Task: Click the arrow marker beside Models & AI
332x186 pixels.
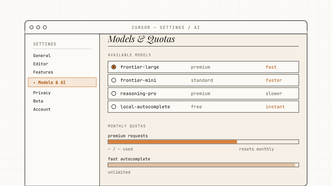Action: pyautogui.click(x=34, y=83)
